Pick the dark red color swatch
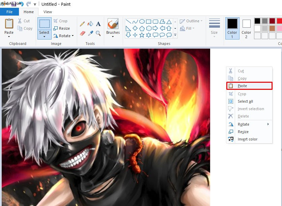The image size is (282, 206). point(272,21)
